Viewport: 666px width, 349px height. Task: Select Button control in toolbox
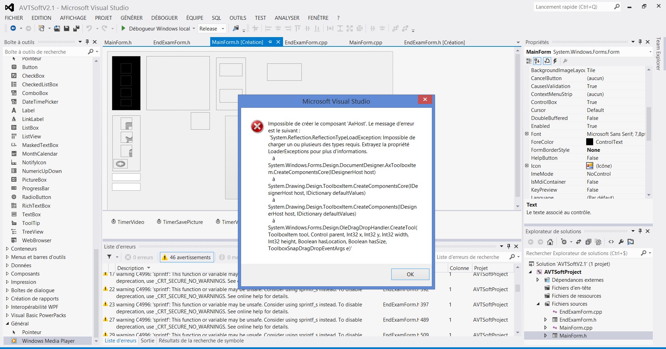pos(30,67)
